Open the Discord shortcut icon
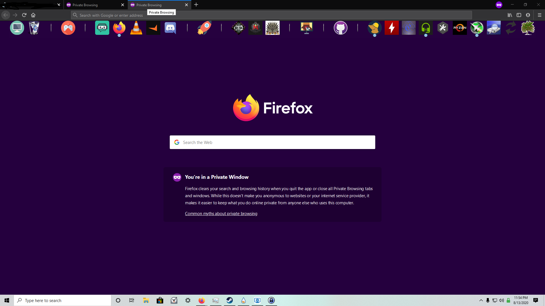545x306 pixels. (x=170, y=28)
